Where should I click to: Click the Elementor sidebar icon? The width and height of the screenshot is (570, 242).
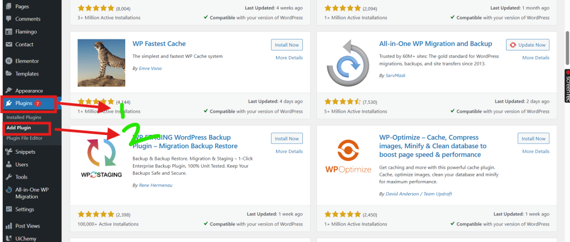[x=9, y=61]
